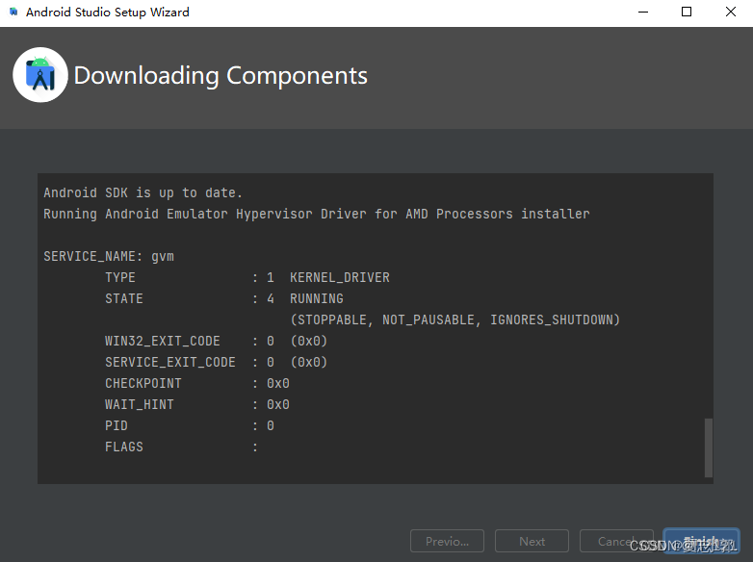Cancel the setup wizard
The height and width of the screenshot is (562, 753).
pos(616,542)
